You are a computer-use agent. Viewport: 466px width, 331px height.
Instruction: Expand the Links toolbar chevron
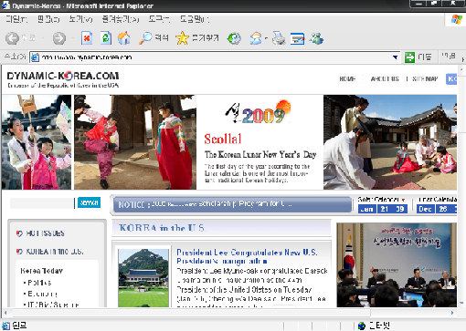463,59
